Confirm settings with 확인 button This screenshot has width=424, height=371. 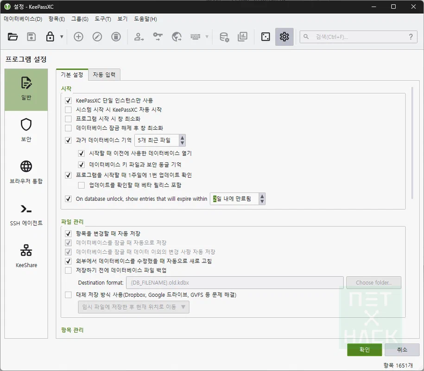[x=365, y=350]
